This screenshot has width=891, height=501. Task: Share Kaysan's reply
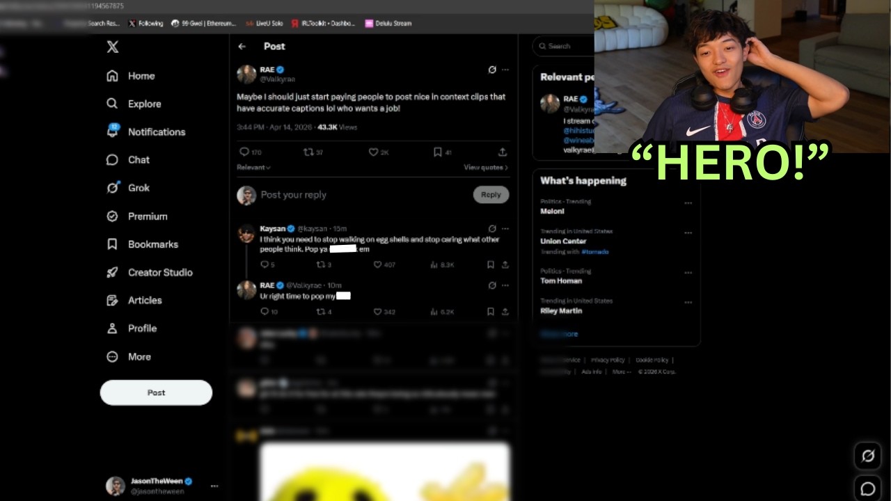tap(505, 264)
